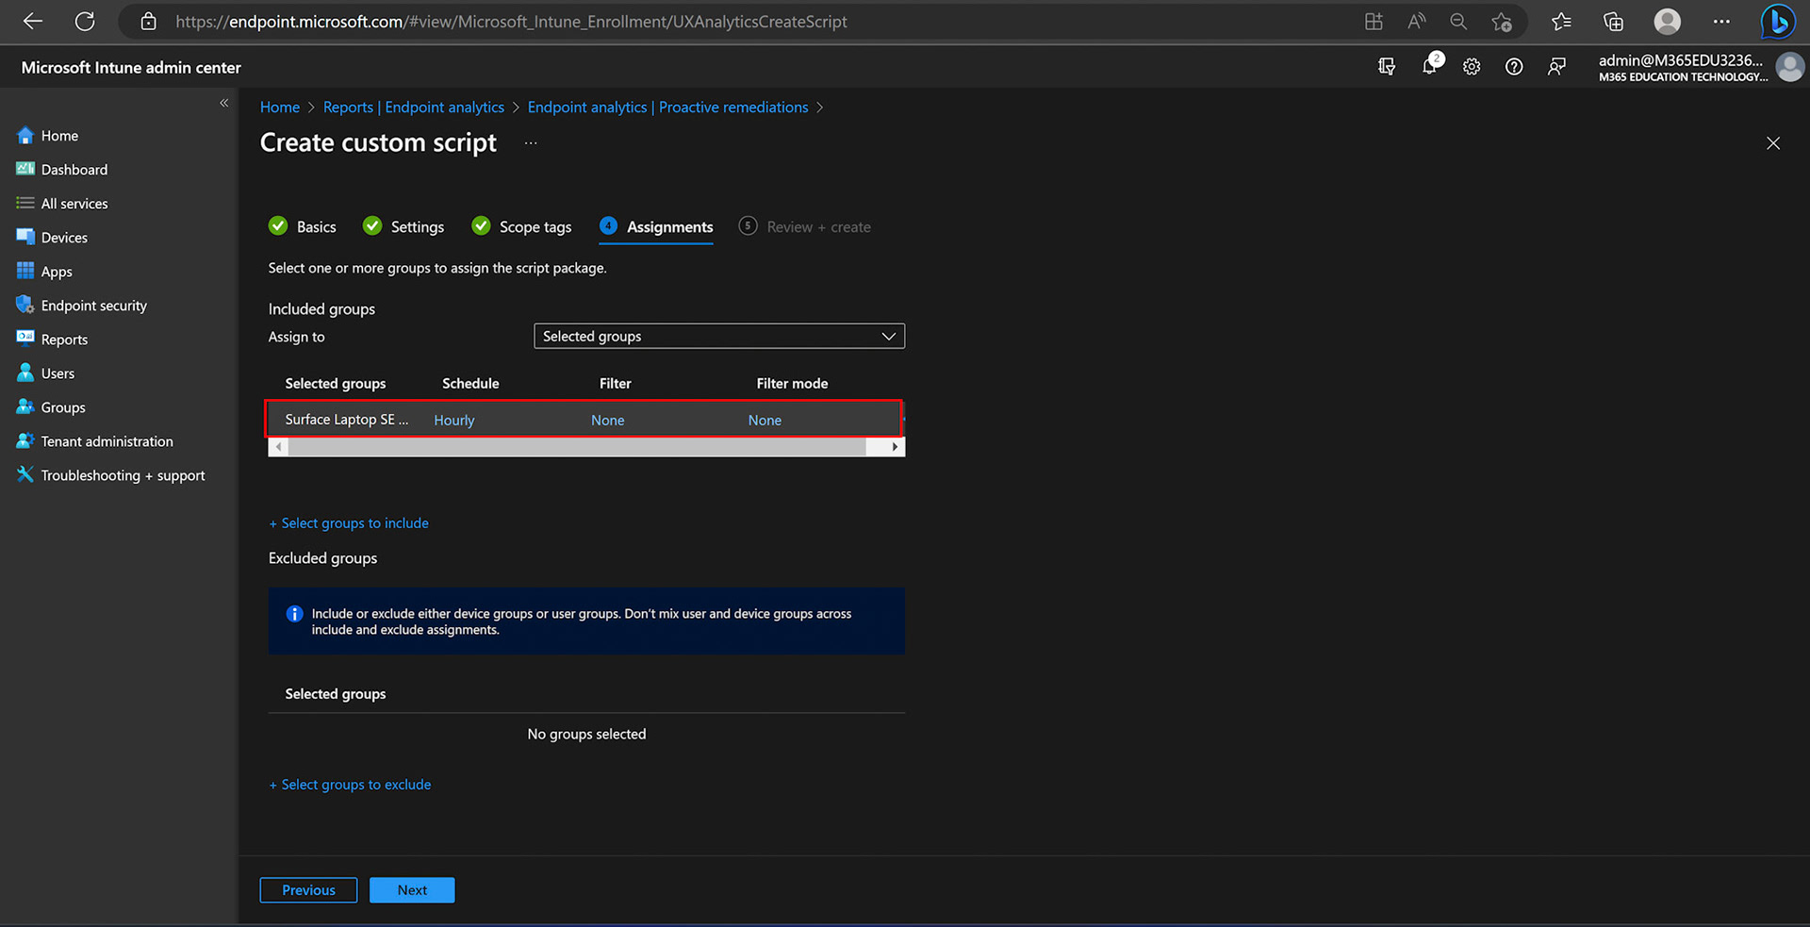Click the Hourly schedule link

coord(454,421)
